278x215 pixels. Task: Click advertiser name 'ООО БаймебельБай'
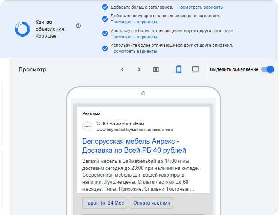(x=120, y=124)
